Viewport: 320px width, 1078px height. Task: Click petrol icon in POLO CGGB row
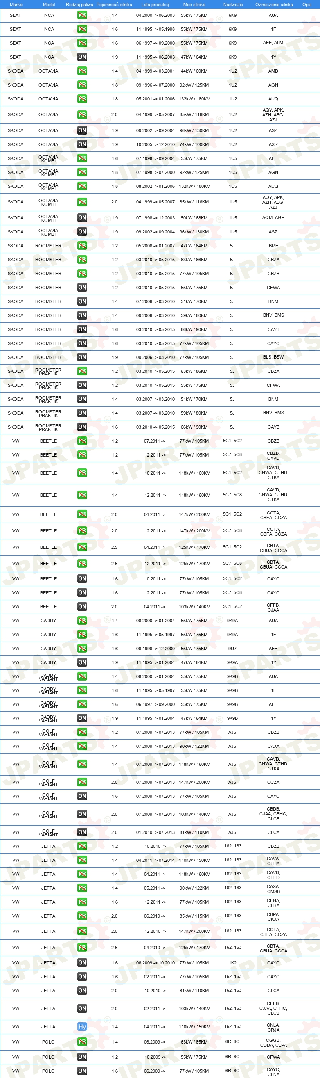pos(82,1041)
